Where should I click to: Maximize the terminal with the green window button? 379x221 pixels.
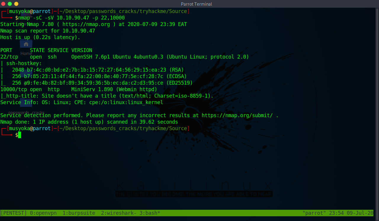pyautogui.click(x=10, y=4)
